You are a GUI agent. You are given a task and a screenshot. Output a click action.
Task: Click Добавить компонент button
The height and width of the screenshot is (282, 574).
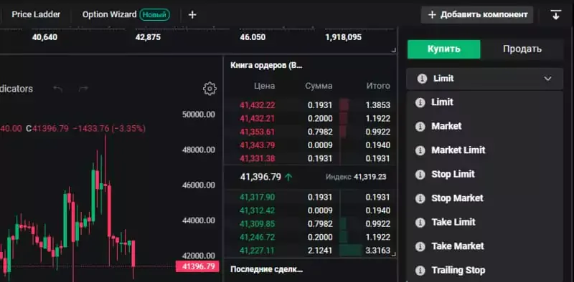[x=477, y=14]
